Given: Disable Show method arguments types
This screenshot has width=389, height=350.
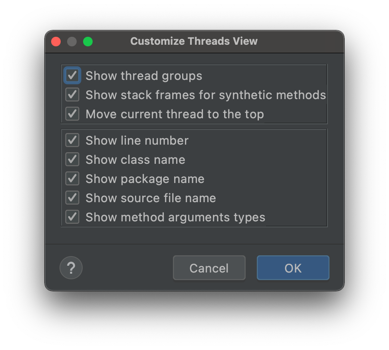Looking at the screenshot, I should point(72,217).
